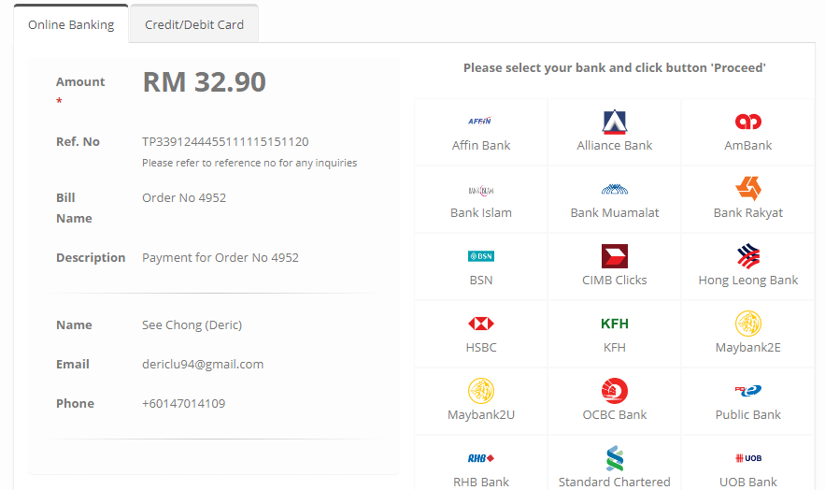Viewport: 825px width, 490px height.
Task: Select the RHB Bank option
Action: tap(481, 468)
